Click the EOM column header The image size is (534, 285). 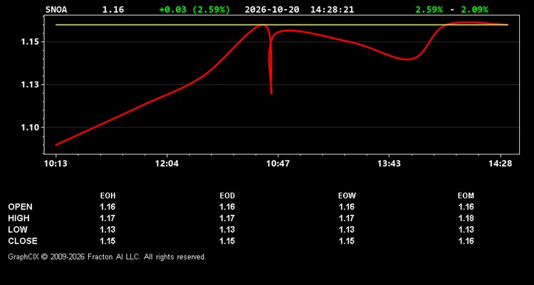click(x=466, y=196)
